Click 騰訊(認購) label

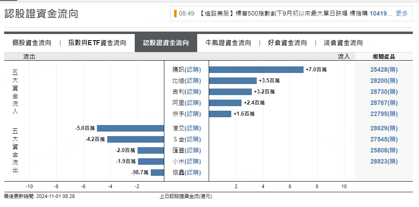186,70
